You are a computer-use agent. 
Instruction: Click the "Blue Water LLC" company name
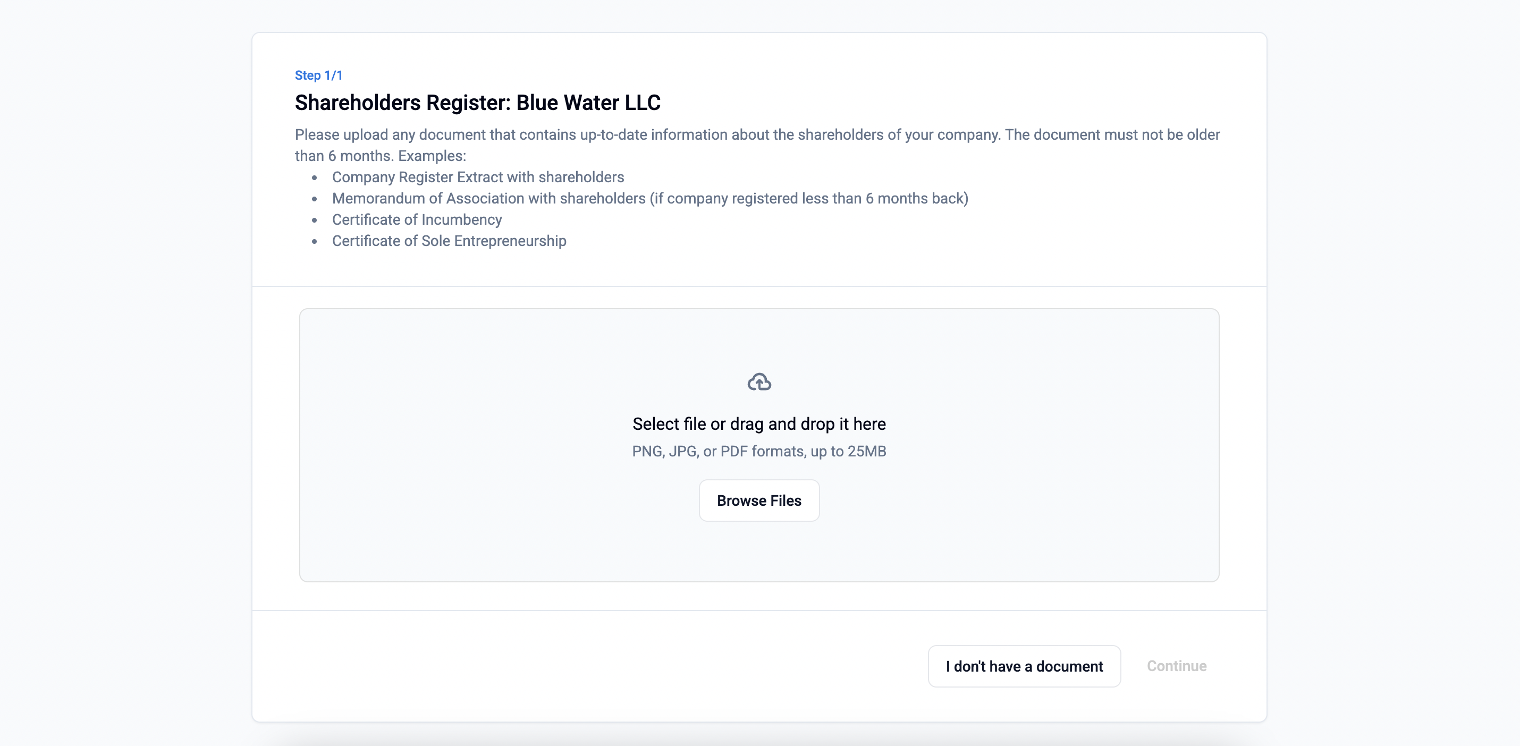[x=588, y=103]
